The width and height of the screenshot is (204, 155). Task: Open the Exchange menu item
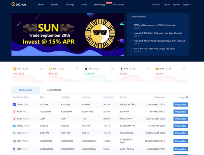70,5
